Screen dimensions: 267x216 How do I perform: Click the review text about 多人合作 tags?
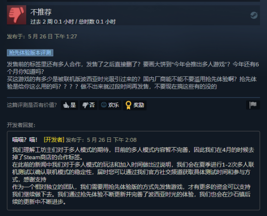[x=133, y=68]
